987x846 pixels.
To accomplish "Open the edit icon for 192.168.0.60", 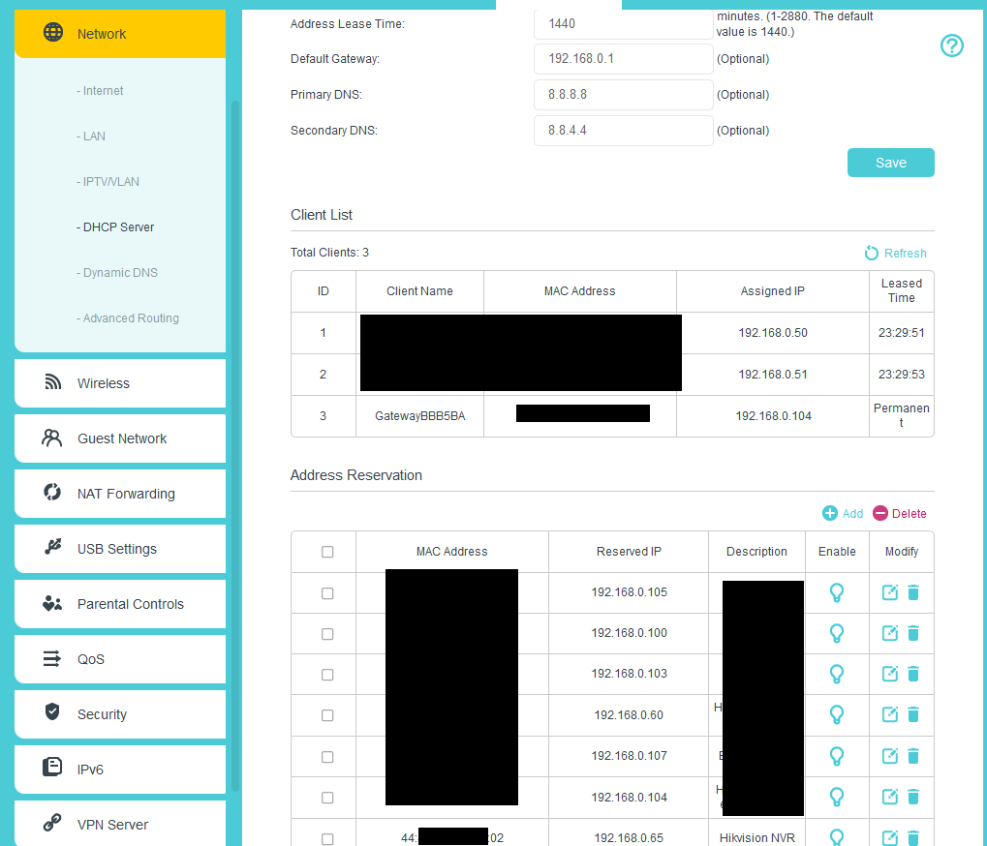I will click(x=889, y=714).
